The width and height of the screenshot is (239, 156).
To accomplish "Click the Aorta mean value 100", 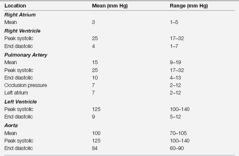I will click(96, 133).
